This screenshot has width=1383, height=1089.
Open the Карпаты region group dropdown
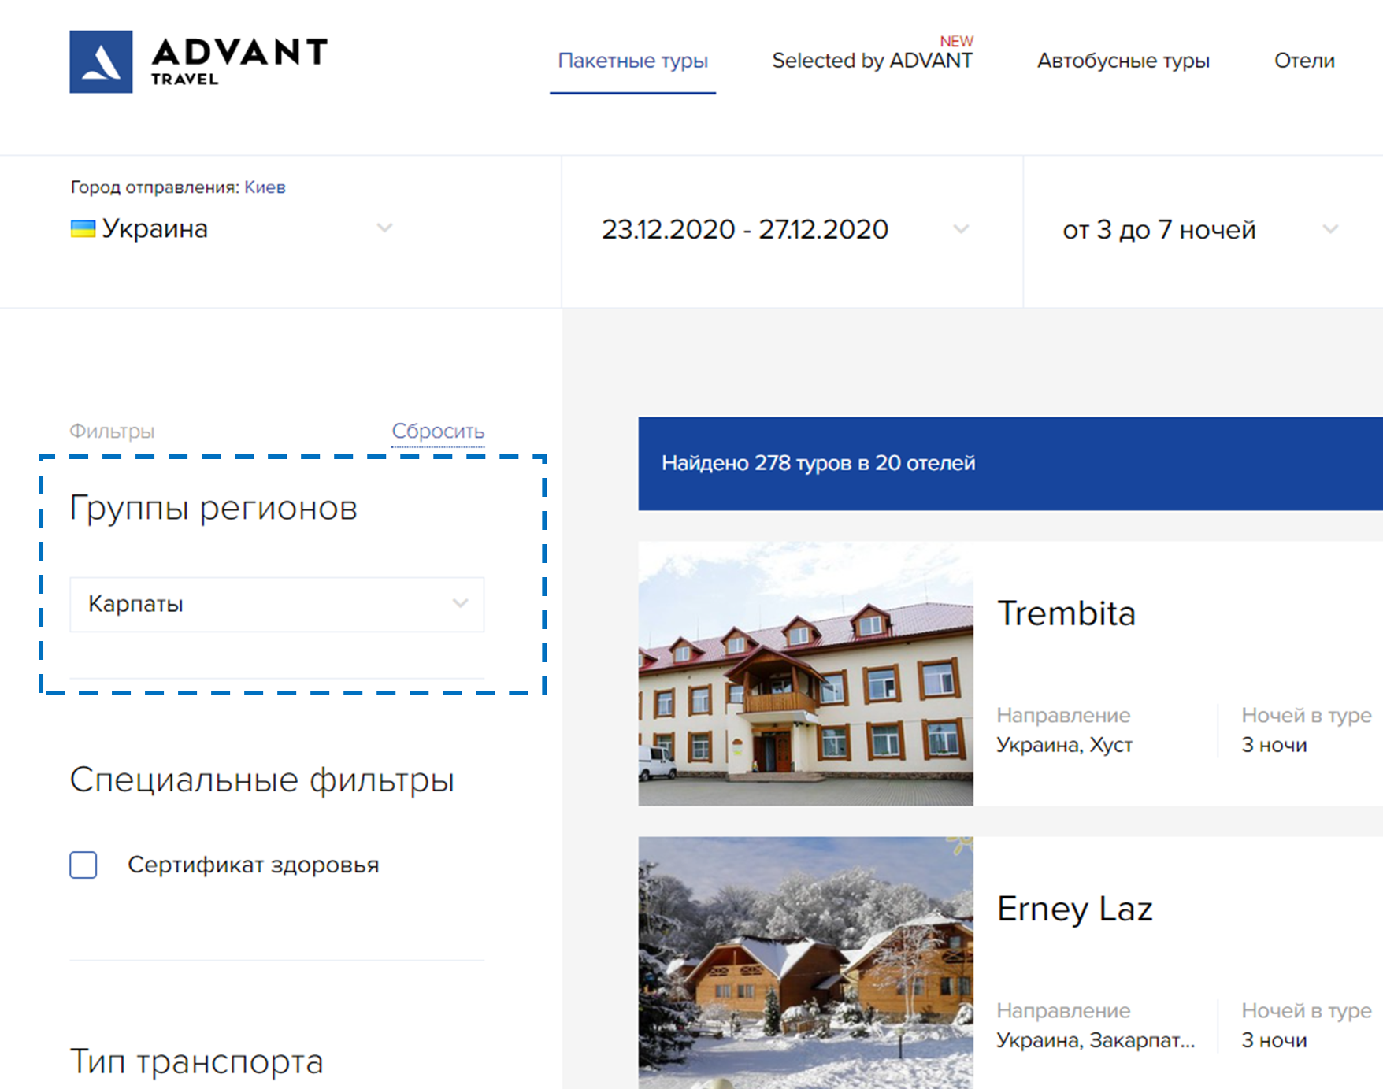pyautogui.click(x=276, y=604)
